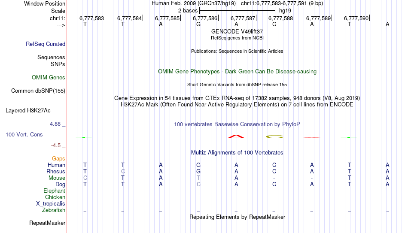Click the faded C base in Dog row
The width and height of the screenshot is (408, 233).
pos(198,185)
